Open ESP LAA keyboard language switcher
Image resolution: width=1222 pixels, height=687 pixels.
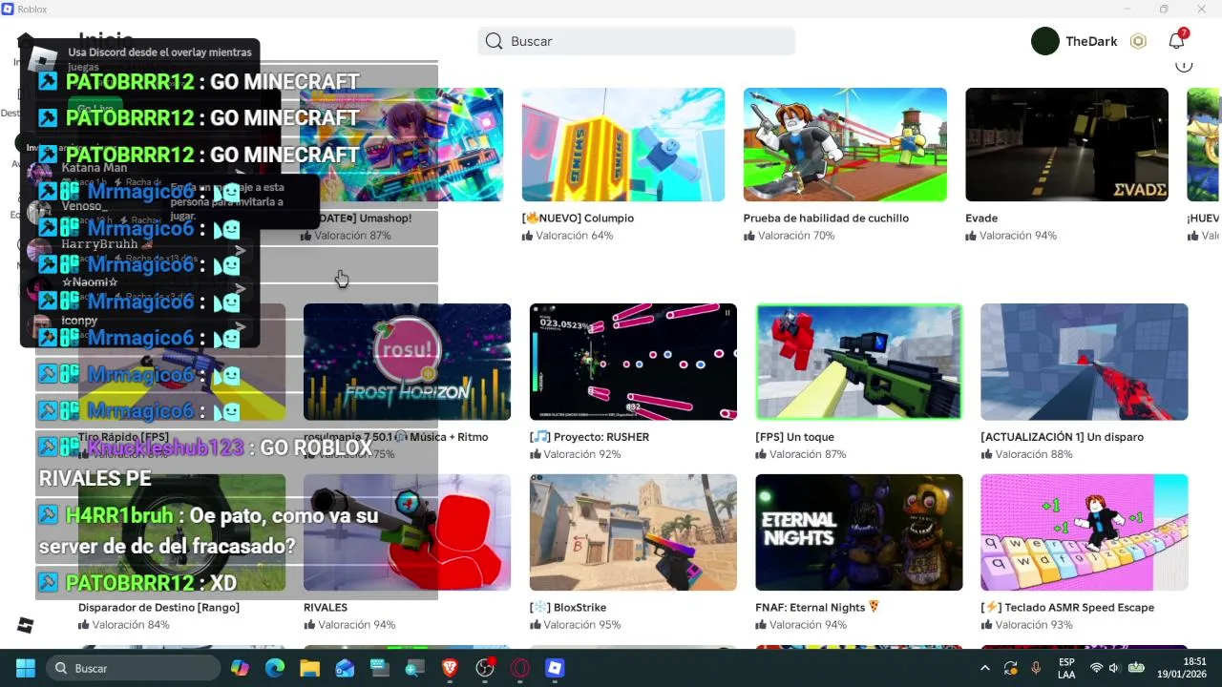[x=1066, y=668]
